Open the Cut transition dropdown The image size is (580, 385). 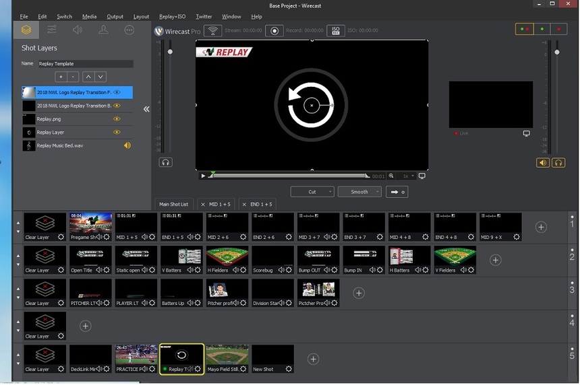tap(312, 192)
